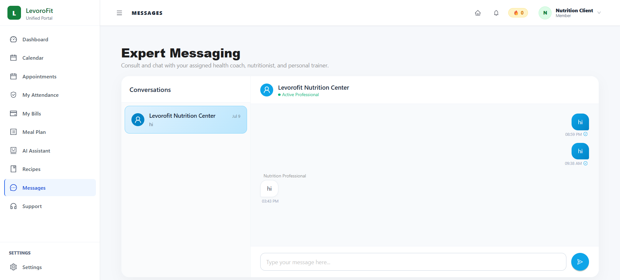
Task: Click the flame streak counter badge
Action: [x=518, y=13]
